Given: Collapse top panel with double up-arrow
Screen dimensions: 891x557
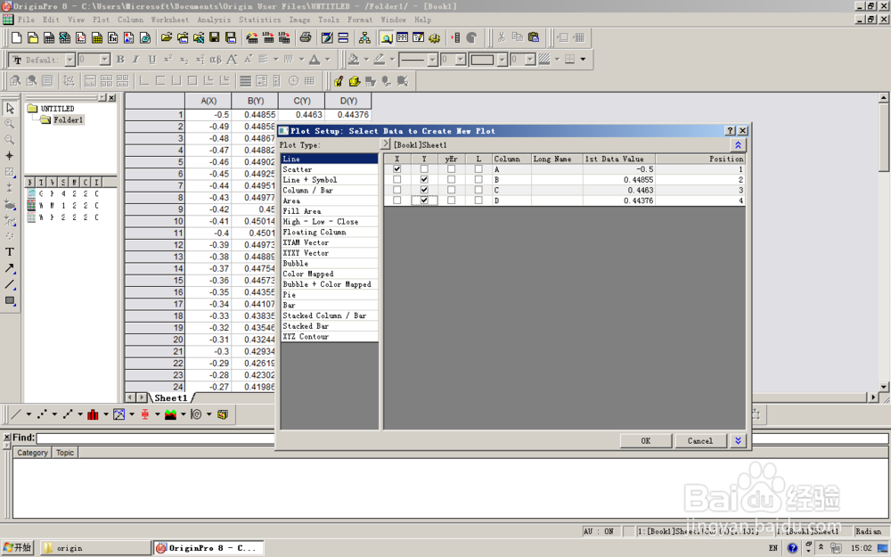Looking at the screenshot, I should 738,145.
